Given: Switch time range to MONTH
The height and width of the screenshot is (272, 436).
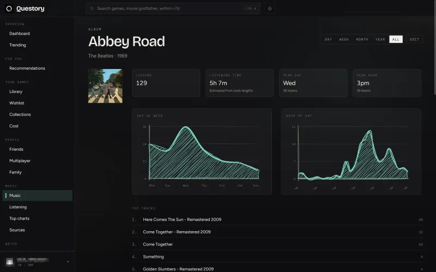Looking at the screenshot, I should click(x=362, y=39).
